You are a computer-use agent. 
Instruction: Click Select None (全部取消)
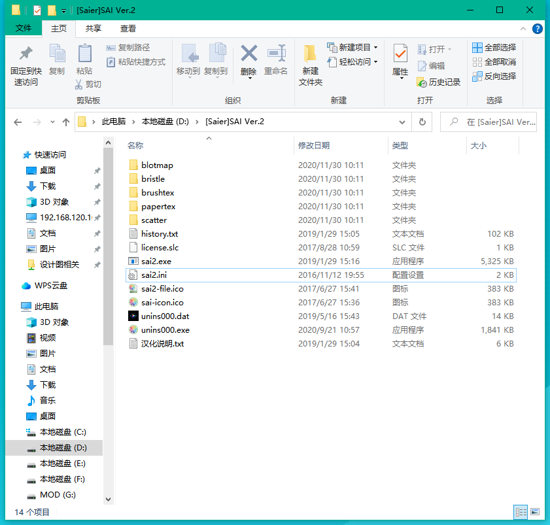pyautogui.click(x=494, y=62)
